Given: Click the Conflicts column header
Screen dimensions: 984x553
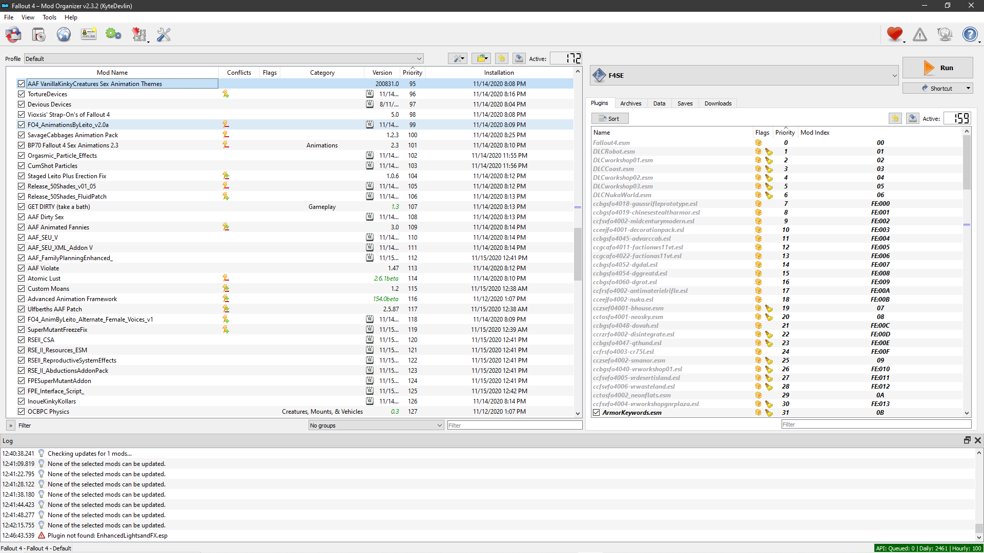Looking at the screenshot, I should click(239, 73).
